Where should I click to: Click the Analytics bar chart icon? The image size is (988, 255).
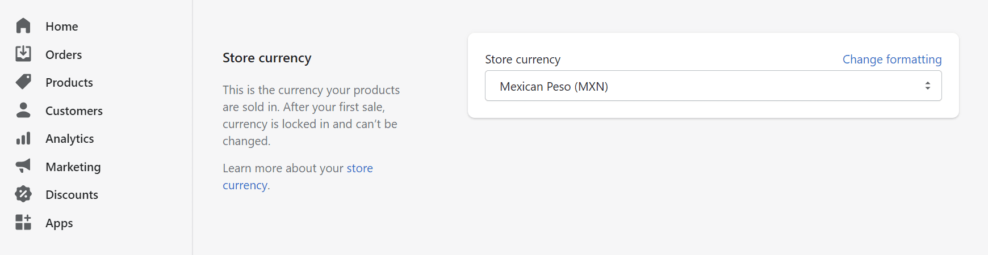pos(23,138)
